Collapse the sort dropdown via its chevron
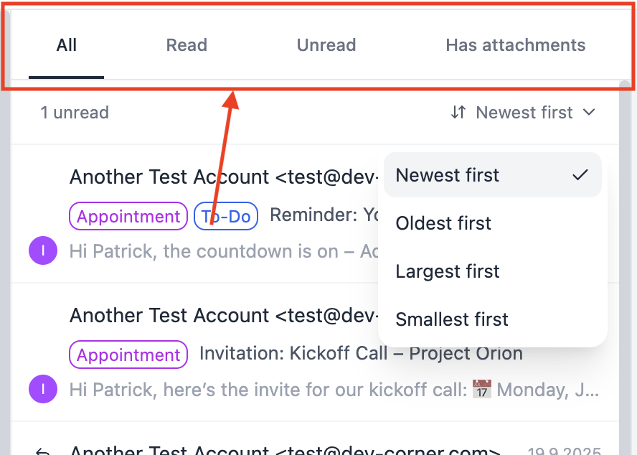This screenshot has width=637, height=455. point(589,113)
